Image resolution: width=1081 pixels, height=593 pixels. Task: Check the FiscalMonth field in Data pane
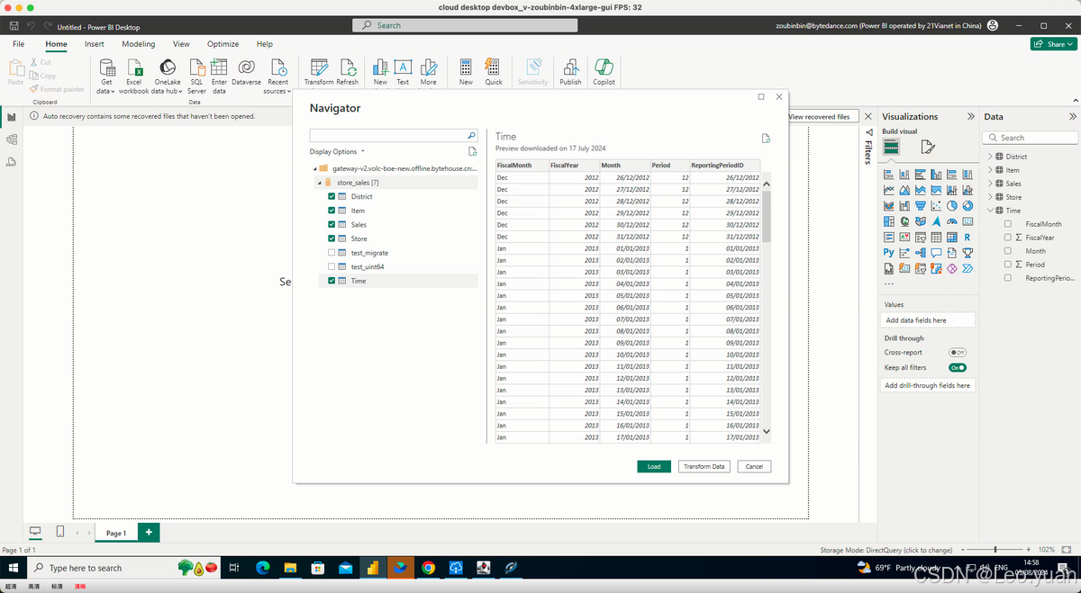(x=1008, y=224)
